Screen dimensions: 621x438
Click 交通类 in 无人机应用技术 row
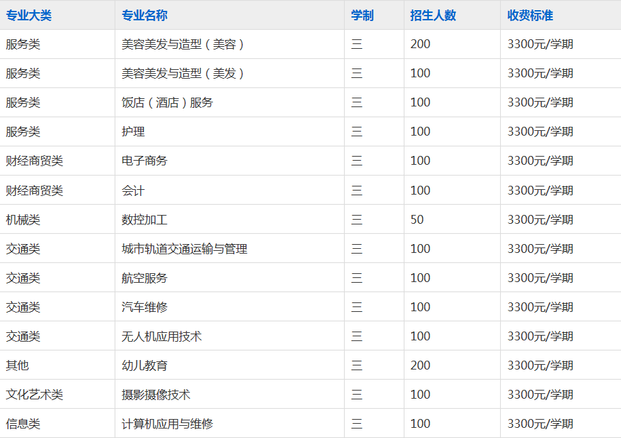tap(23, 336)
